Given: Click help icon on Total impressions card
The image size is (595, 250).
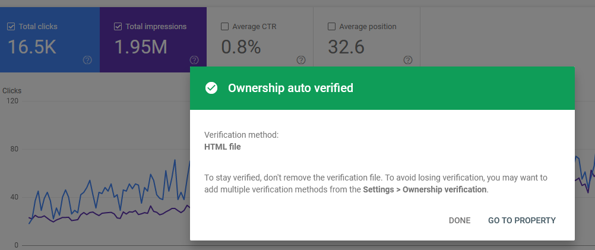Looking at the screenshot, I should [194, 60].
